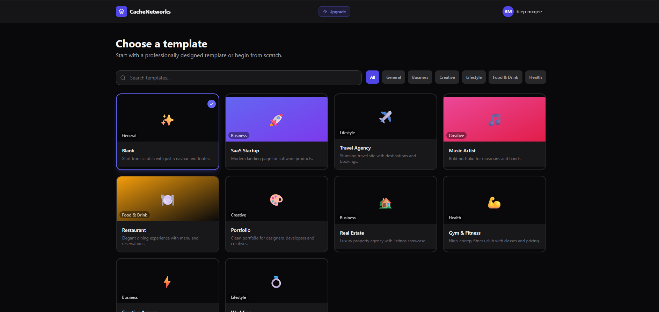Image resolution: width=659 pixels, height=312 pixels.
Task: Click 'Start from scratch with just a navbar' description
Action: [166, 159]
